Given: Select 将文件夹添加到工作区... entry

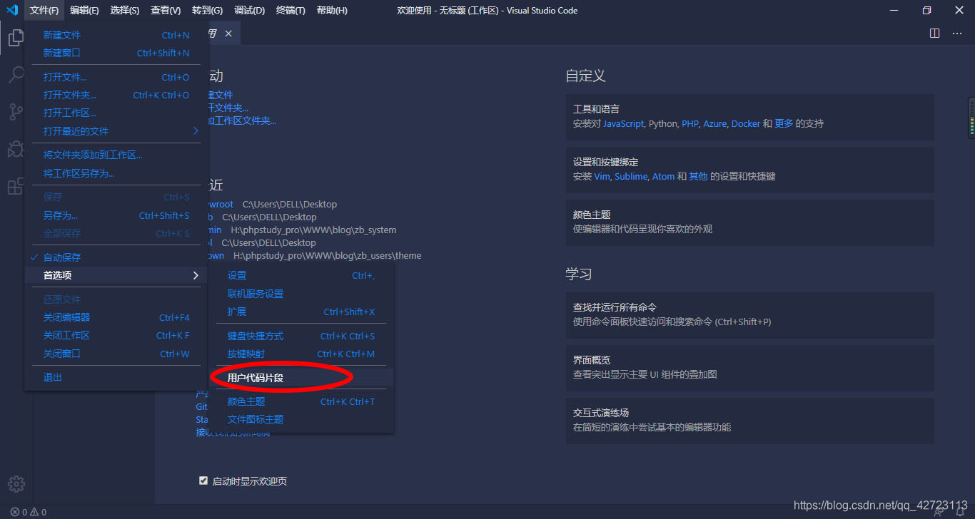Looking at the screenshot, I should click(x=117, y=155).
